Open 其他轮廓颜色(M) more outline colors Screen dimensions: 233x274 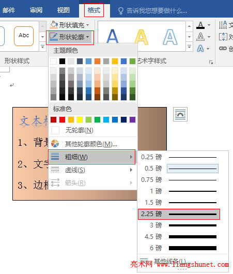(92, 144)
